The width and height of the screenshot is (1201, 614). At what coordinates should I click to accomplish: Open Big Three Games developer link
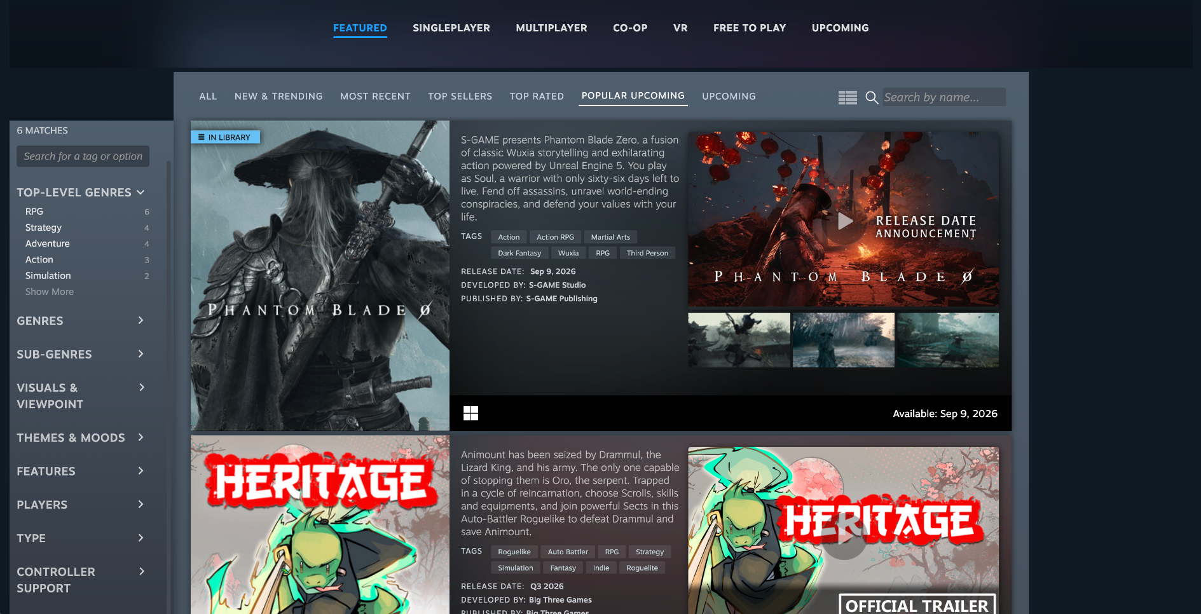pyautogui.click(x=560, y=600)
